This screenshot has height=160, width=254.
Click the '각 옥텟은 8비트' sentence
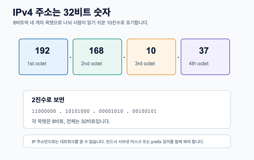coord(71,121)
